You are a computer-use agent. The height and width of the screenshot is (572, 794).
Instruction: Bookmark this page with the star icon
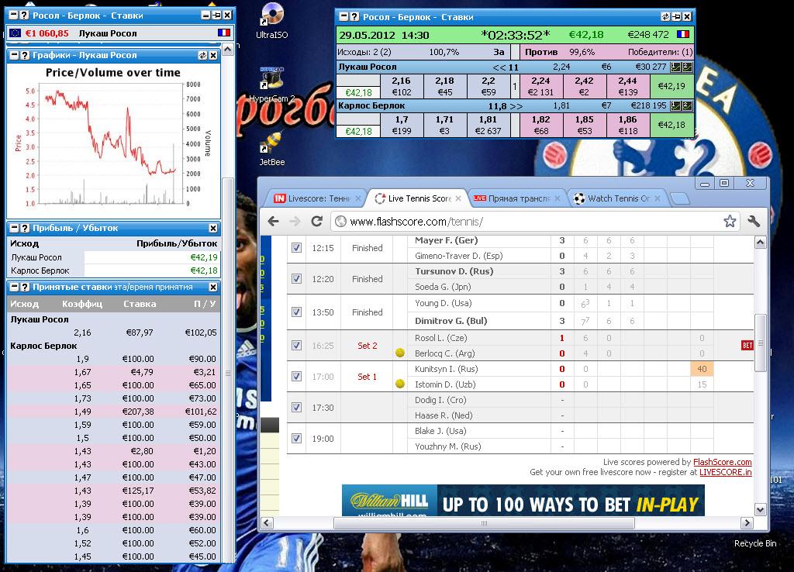point(730,221)
